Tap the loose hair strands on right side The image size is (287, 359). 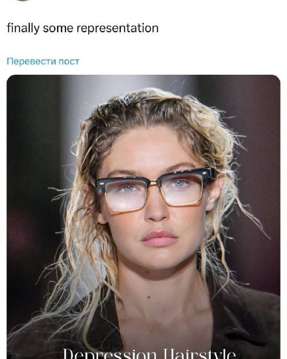point(242,218)
